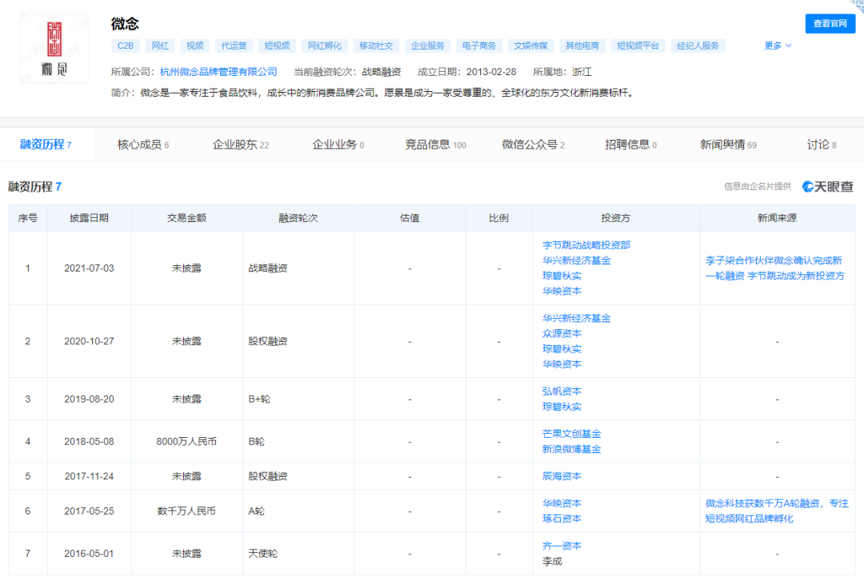864x584 pixels.
Task: Select the 其他电商 tag
Action: coord(582,46)
